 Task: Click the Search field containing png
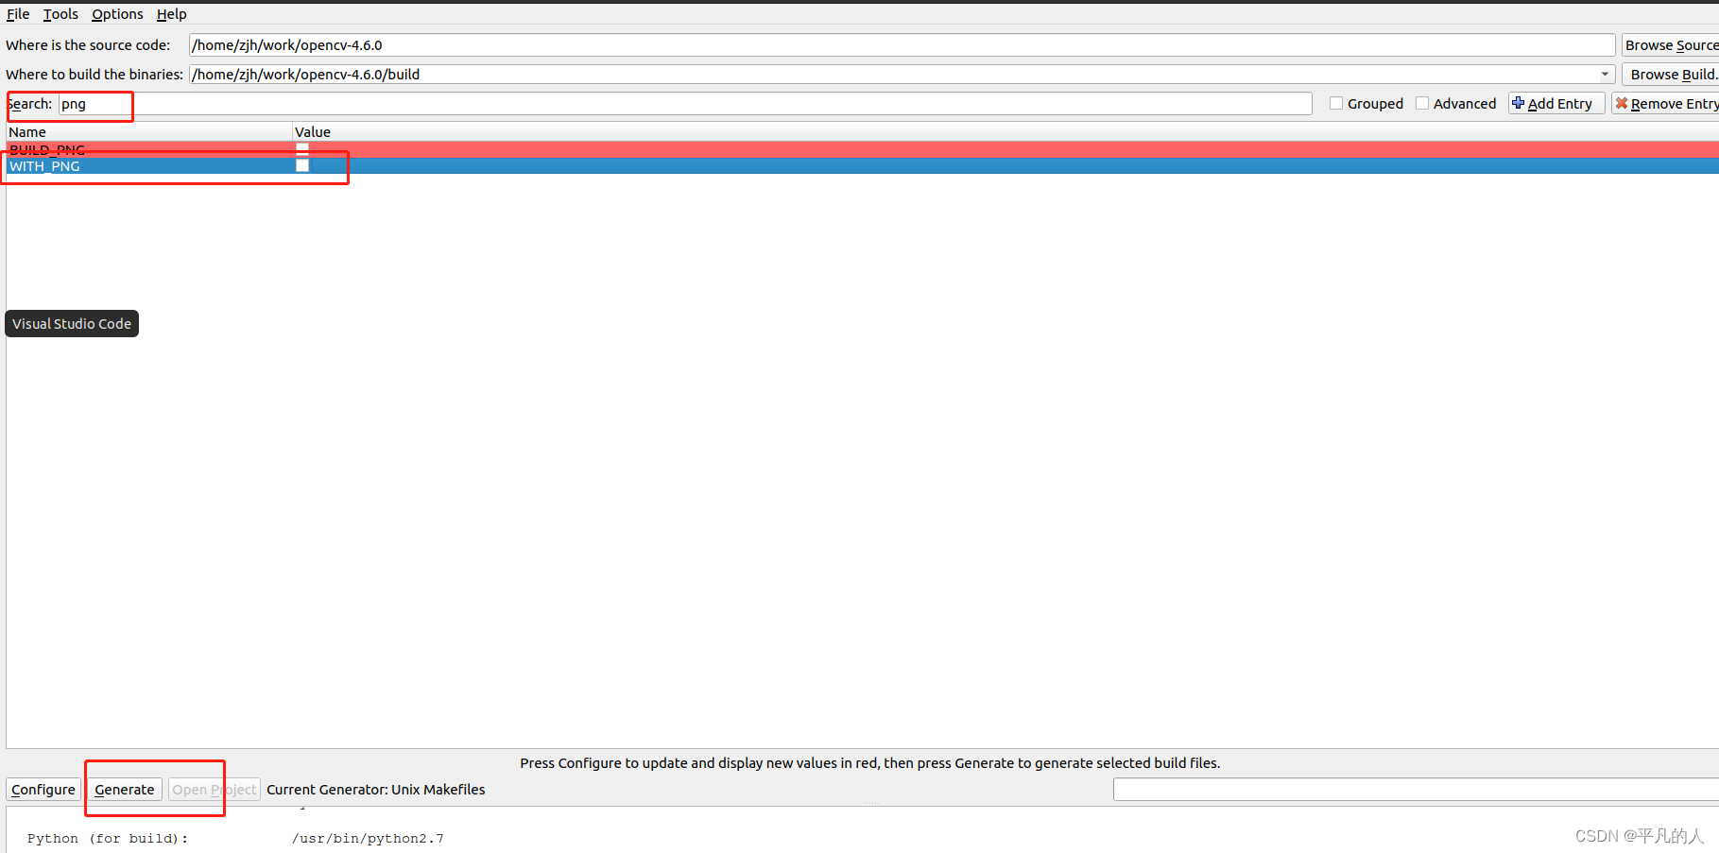685,104
